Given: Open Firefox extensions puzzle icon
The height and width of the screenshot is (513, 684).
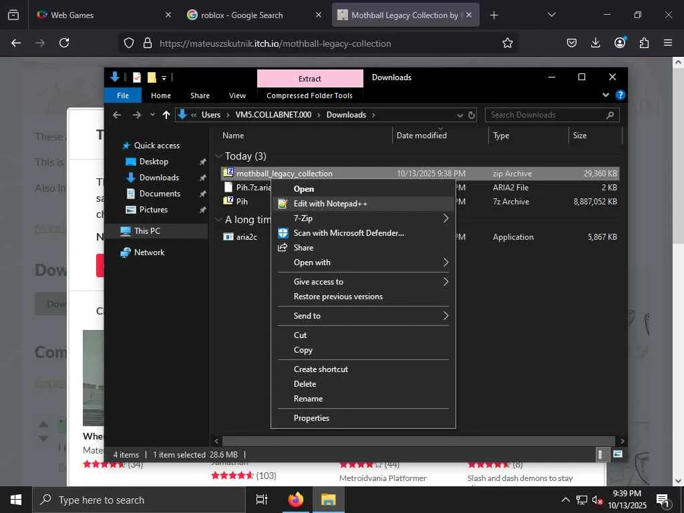Looking at the screenshot, I should click(644, 43).
